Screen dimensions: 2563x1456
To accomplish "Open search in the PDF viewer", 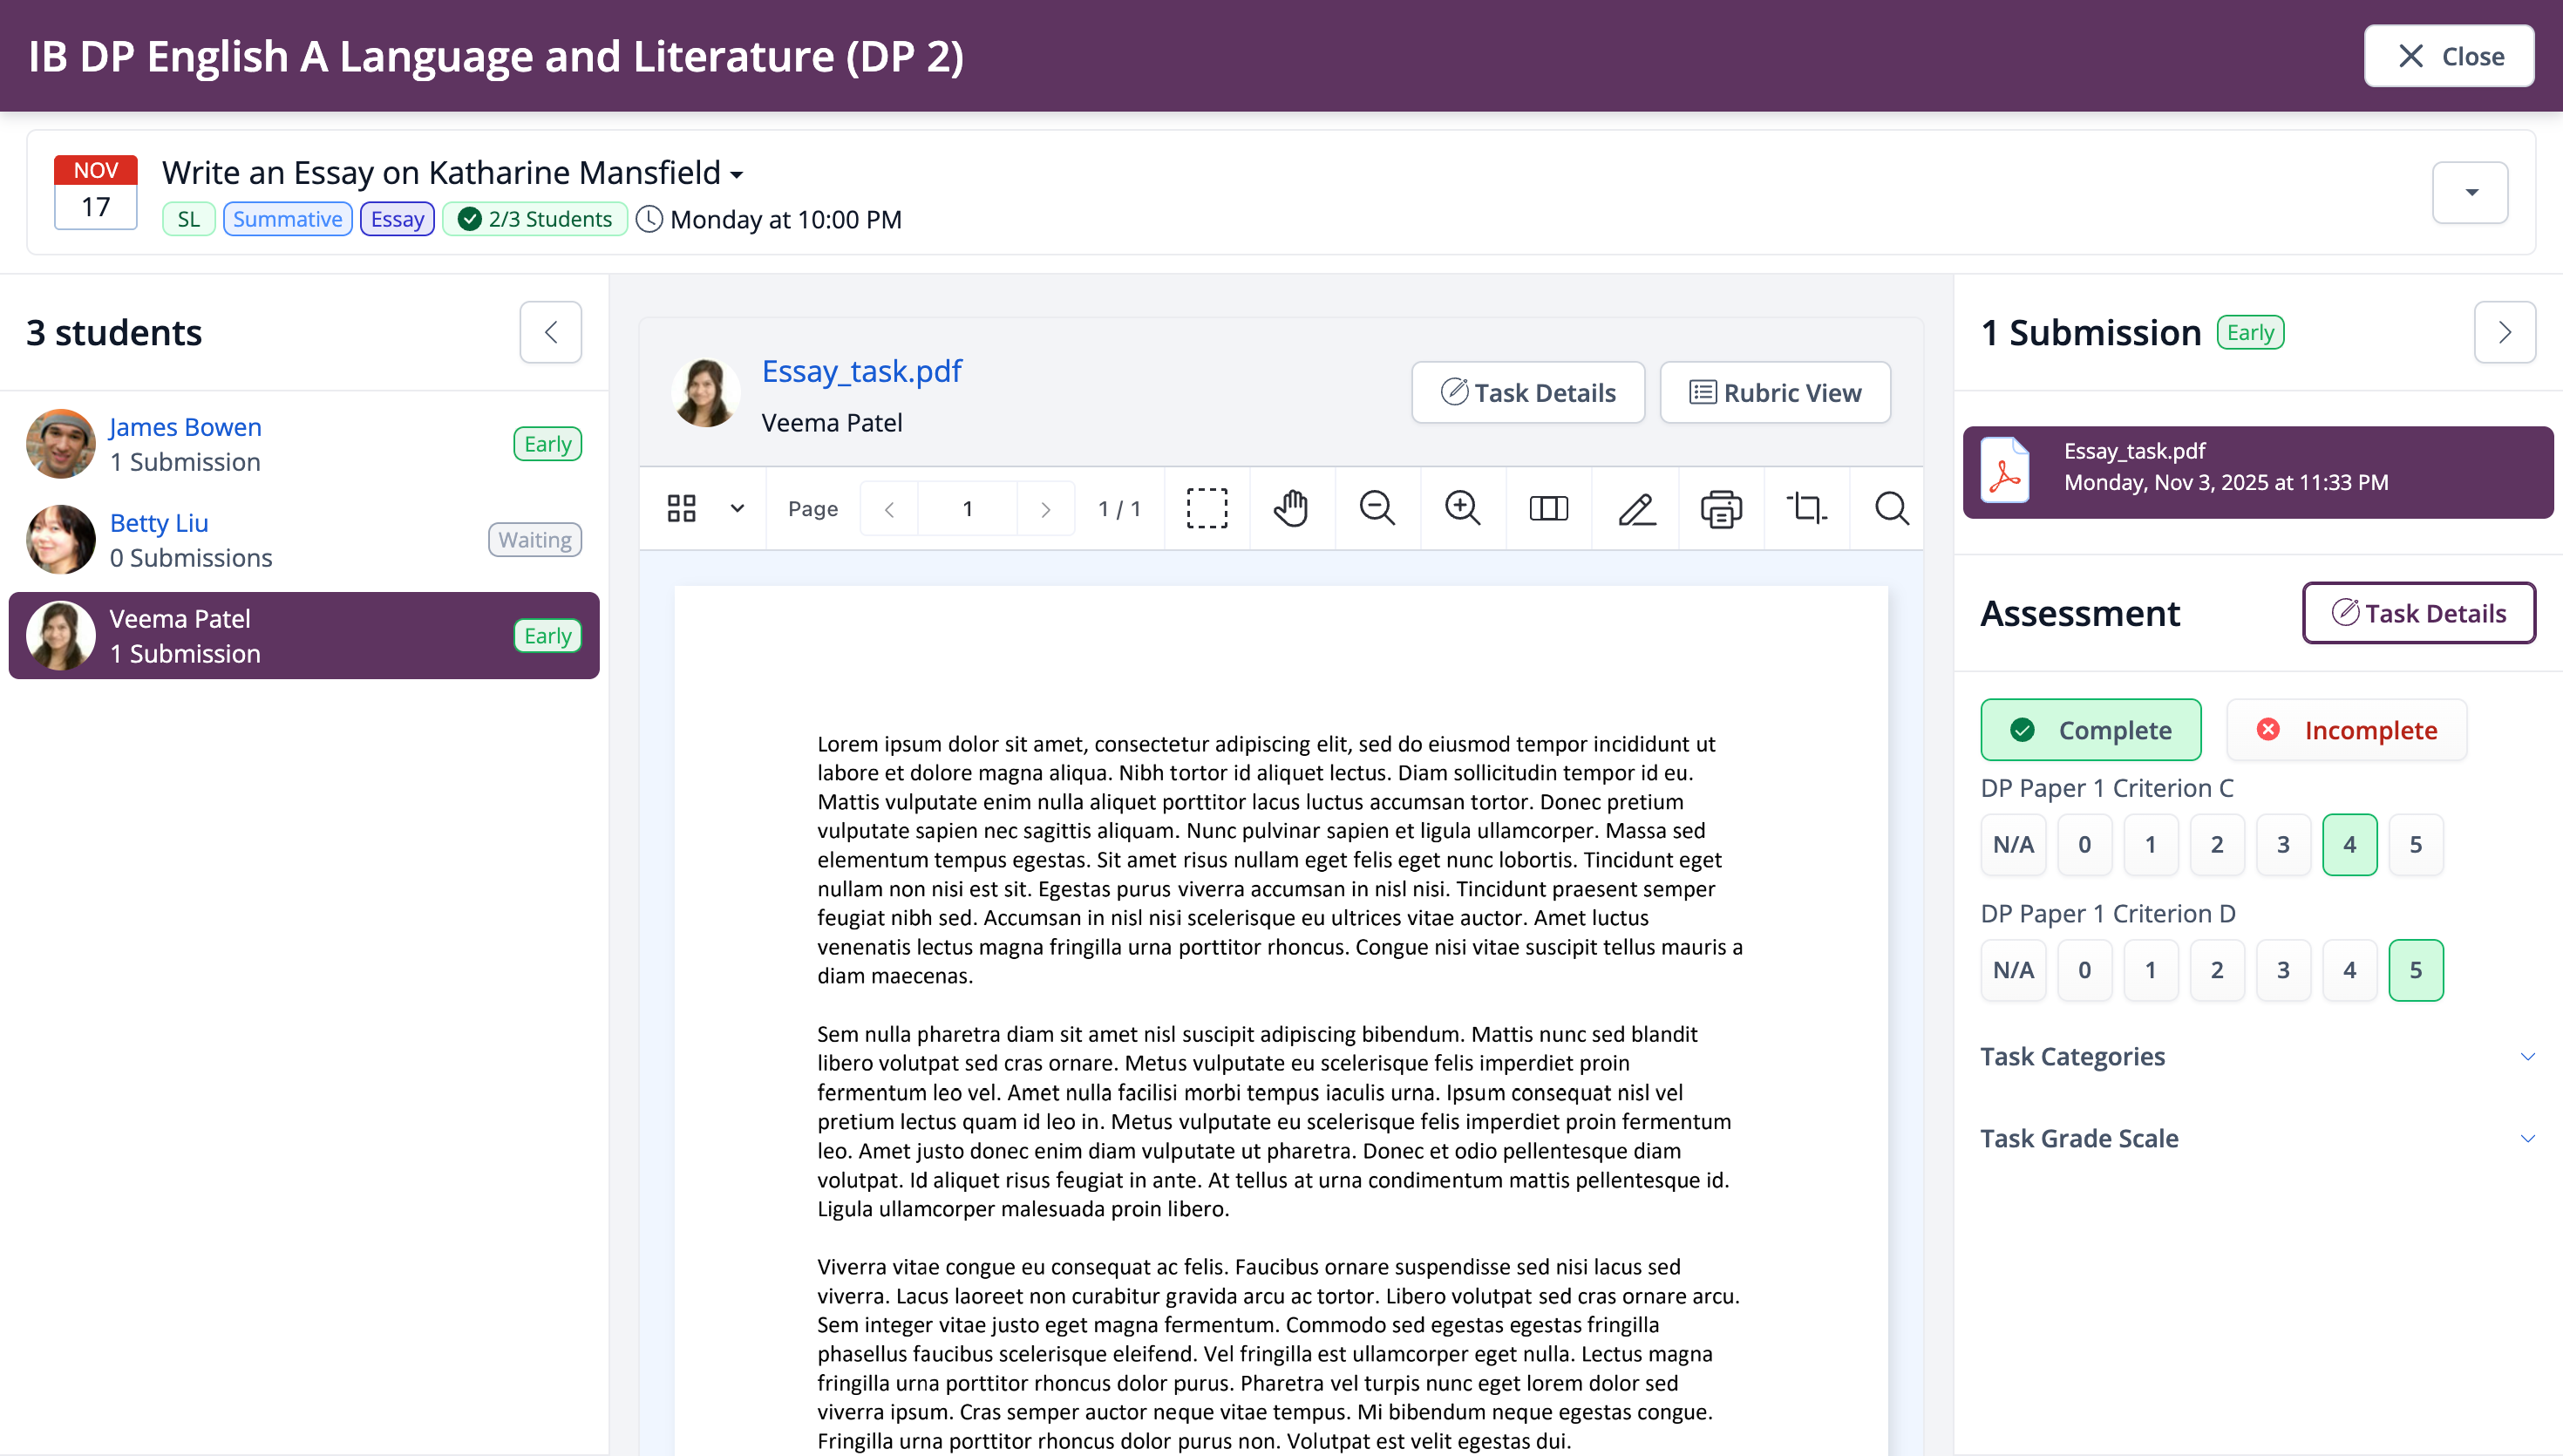I will tap(1891, 508).
